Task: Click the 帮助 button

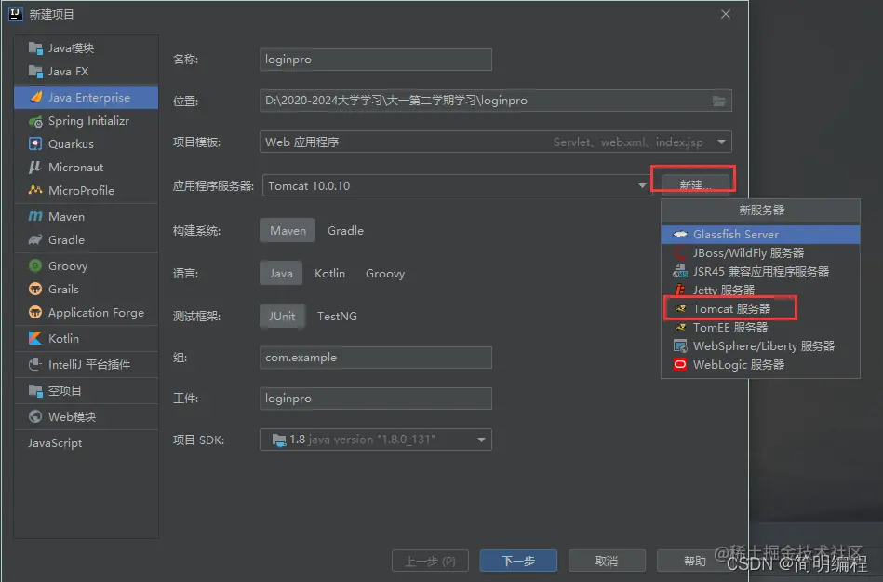Action: coord(689,561)
